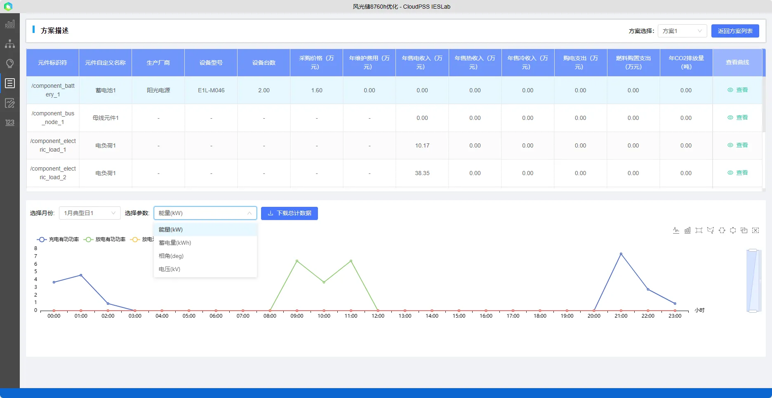The image size is (772, 398).
Task: Choose 相角(deg) from parameter list
Action: [x=205, y=256]
